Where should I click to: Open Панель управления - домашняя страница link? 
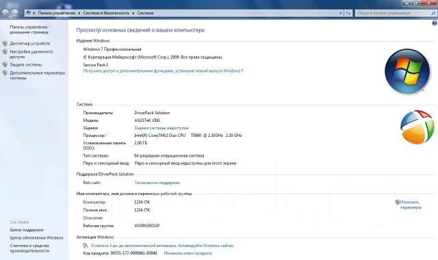tap(29, 29)
